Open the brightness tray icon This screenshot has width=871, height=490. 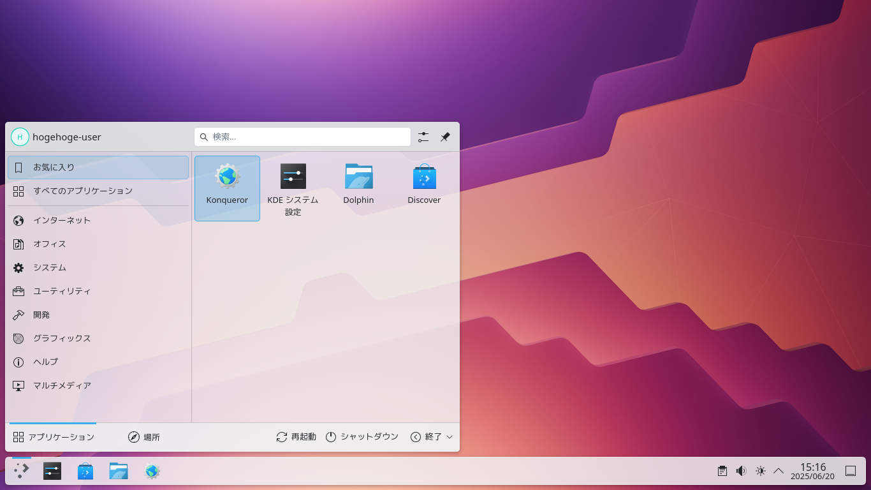coord(760,471)
